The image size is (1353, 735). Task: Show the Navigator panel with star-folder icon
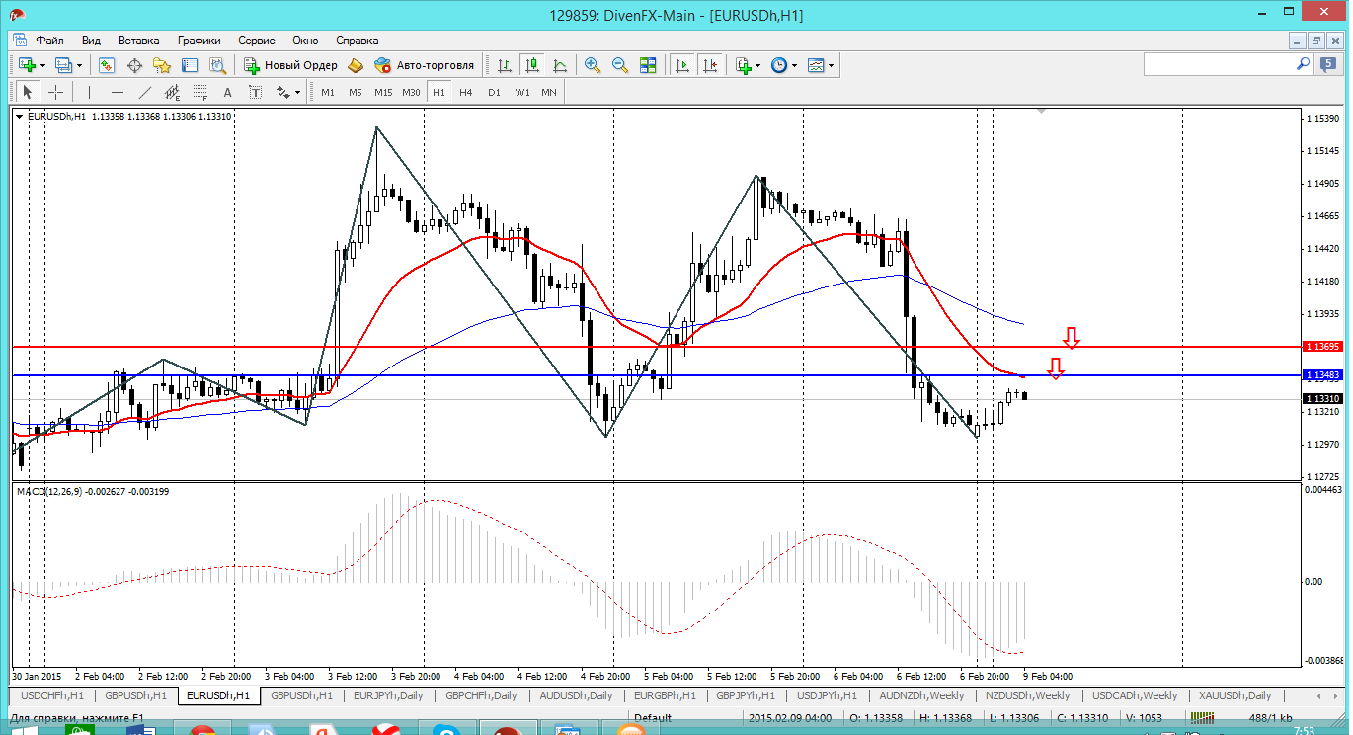[x=162, y=65]
